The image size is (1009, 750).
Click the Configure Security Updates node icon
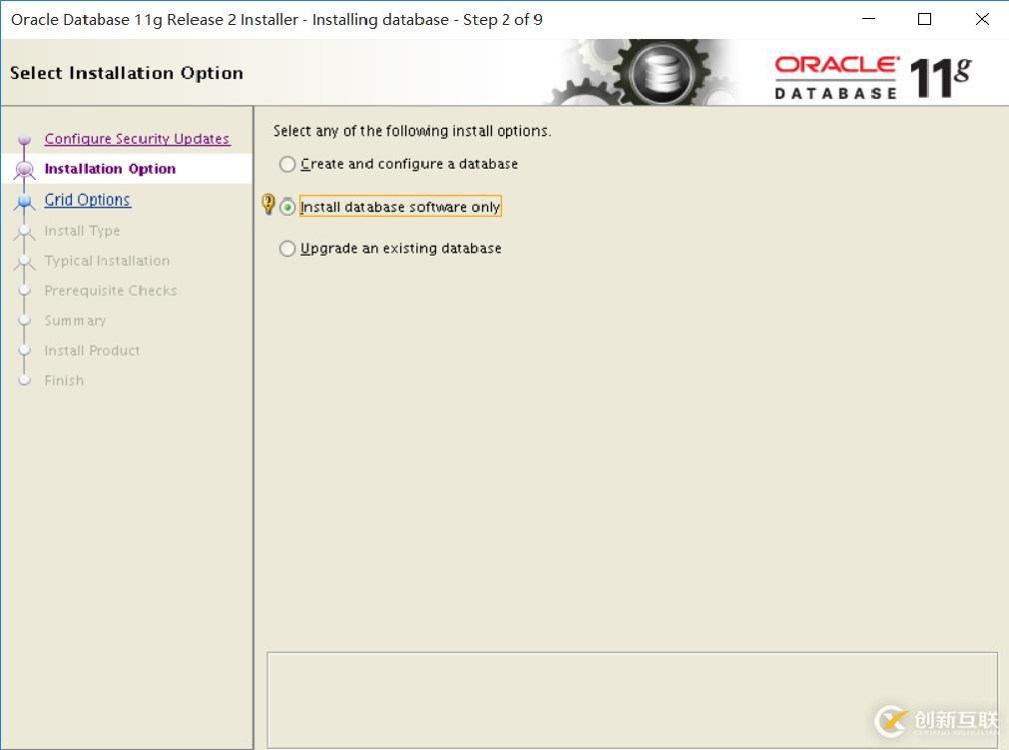[25, 139]
